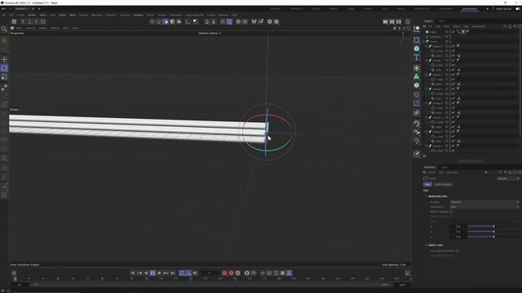Screen dimensions: 522x293
Task: Lock the X axis in toolbar
Action: (23, 22)
